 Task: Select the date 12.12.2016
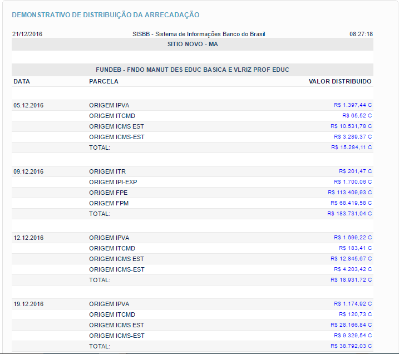click(28, 238)
